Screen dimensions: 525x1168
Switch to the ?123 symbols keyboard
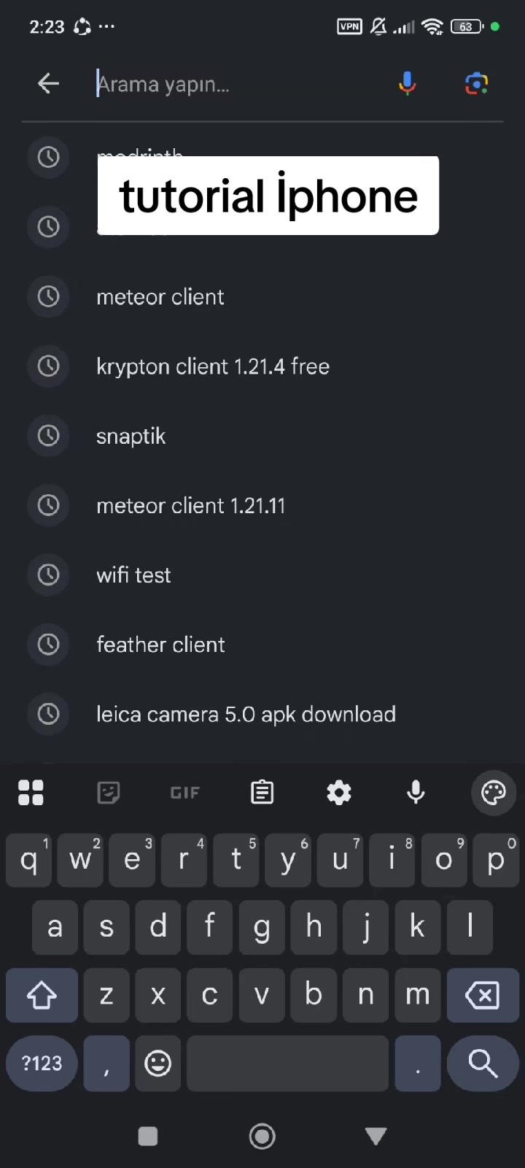(x=42, y=1064)
